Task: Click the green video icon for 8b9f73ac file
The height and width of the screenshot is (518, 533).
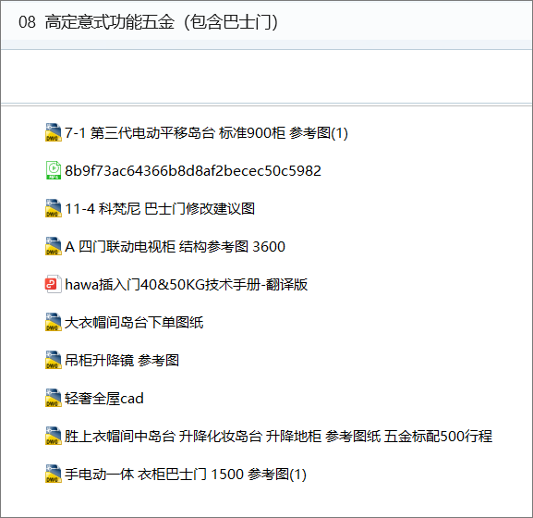Action: click(x=54, y=170)
